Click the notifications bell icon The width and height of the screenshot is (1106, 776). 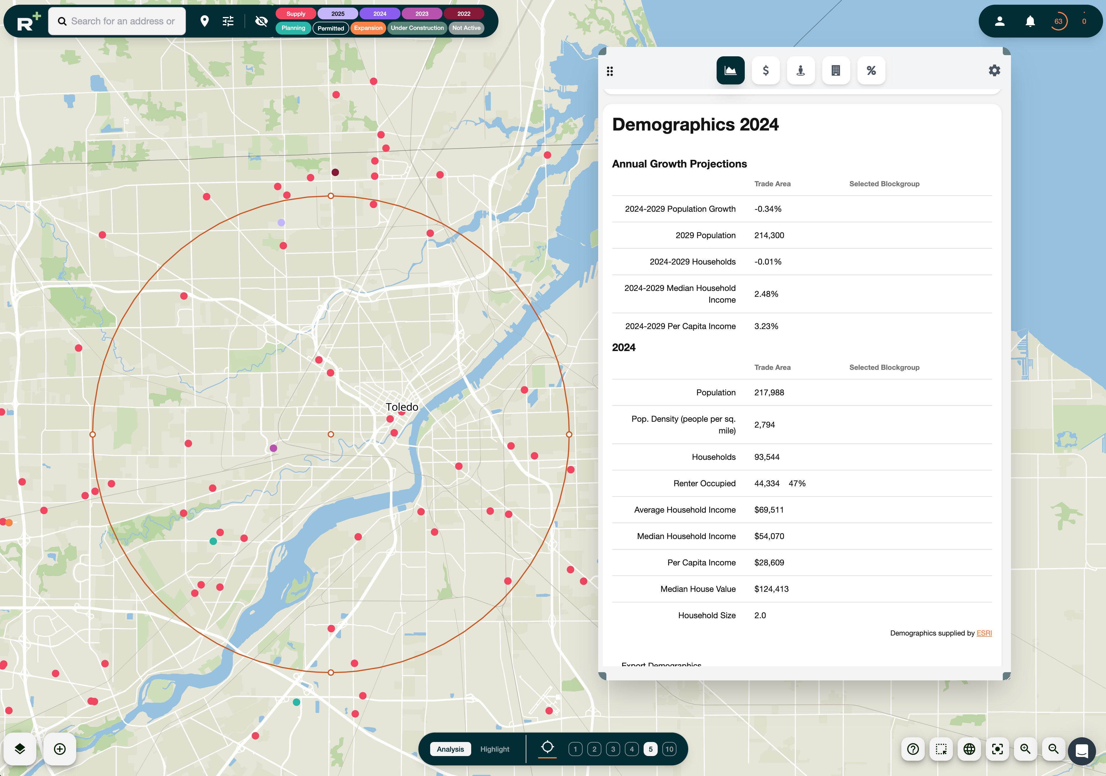point(1030,21)
